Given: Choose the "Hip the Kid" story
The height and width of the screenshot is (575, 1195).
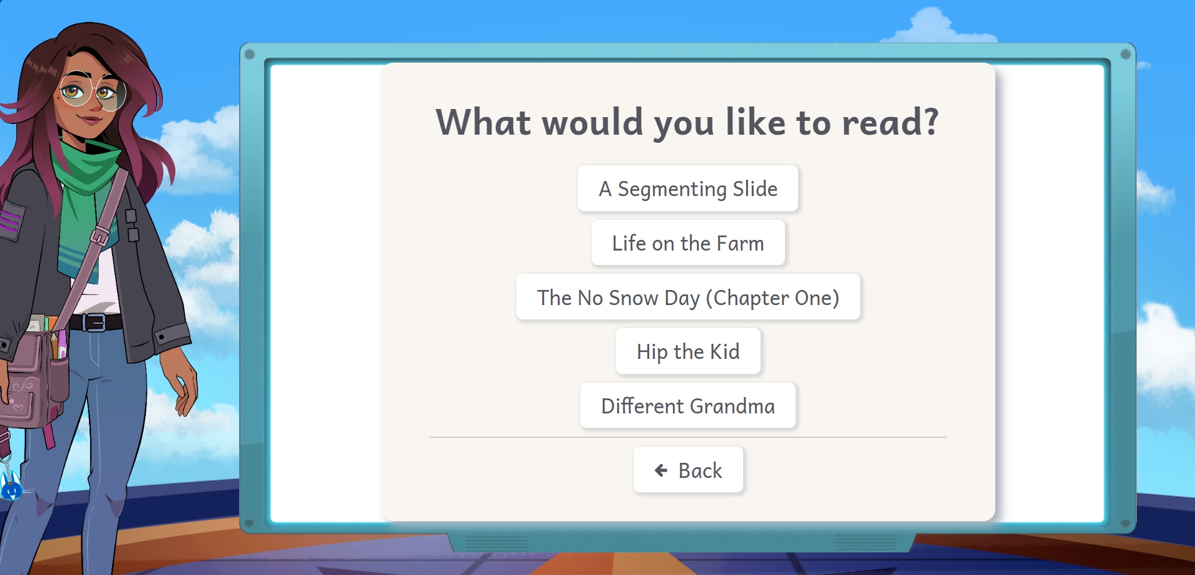Looking at the screenshot, I should (689, 351).
